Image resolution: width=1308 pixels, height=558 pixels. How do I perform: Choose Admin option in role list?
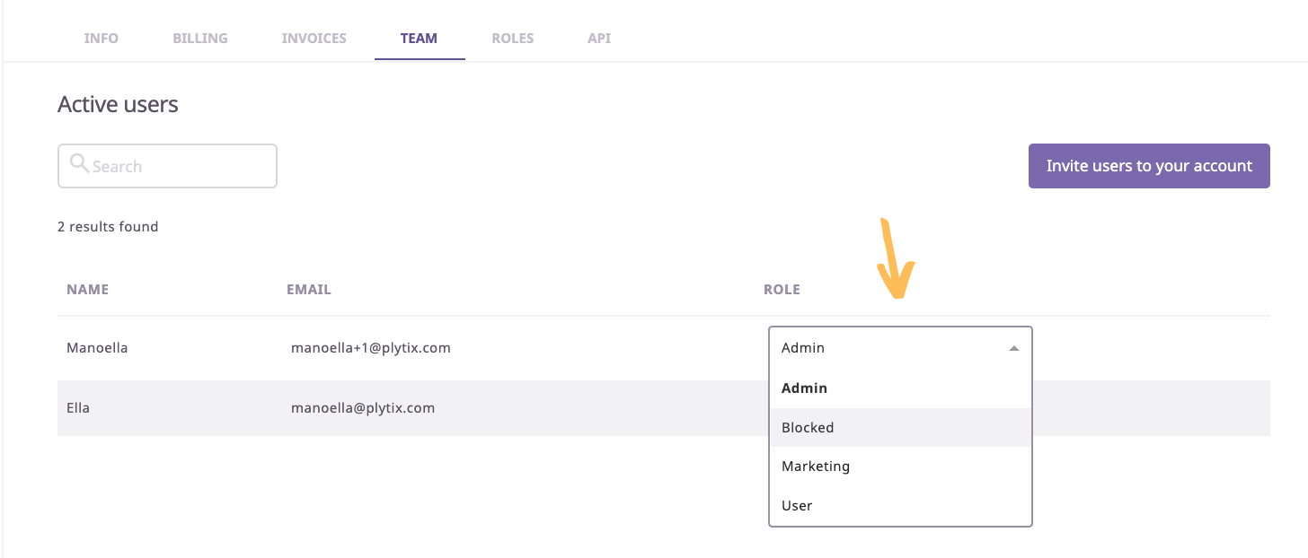click(901, 388)
